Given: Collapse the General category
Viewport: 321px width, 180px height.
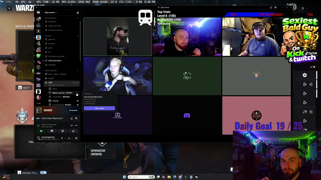Looking at the screenshot, I should (x=48, y=36).
